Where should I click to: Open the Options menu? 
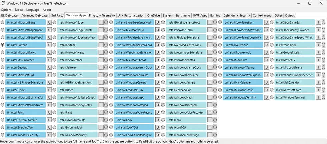click(x=6, y=10)
